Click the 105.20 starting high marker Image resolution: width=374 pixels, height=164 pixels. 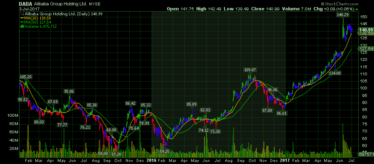[x=26, y=77]
